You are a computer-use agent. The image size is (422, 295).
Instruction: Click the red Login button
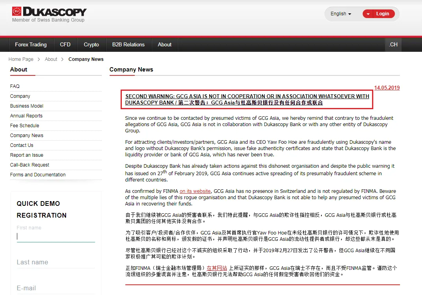coord(383,14)
